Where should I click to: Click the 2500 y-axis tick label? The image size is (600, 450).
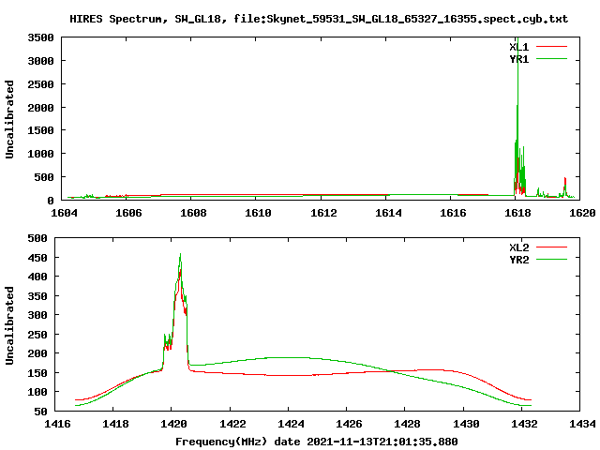pos(40,84)
